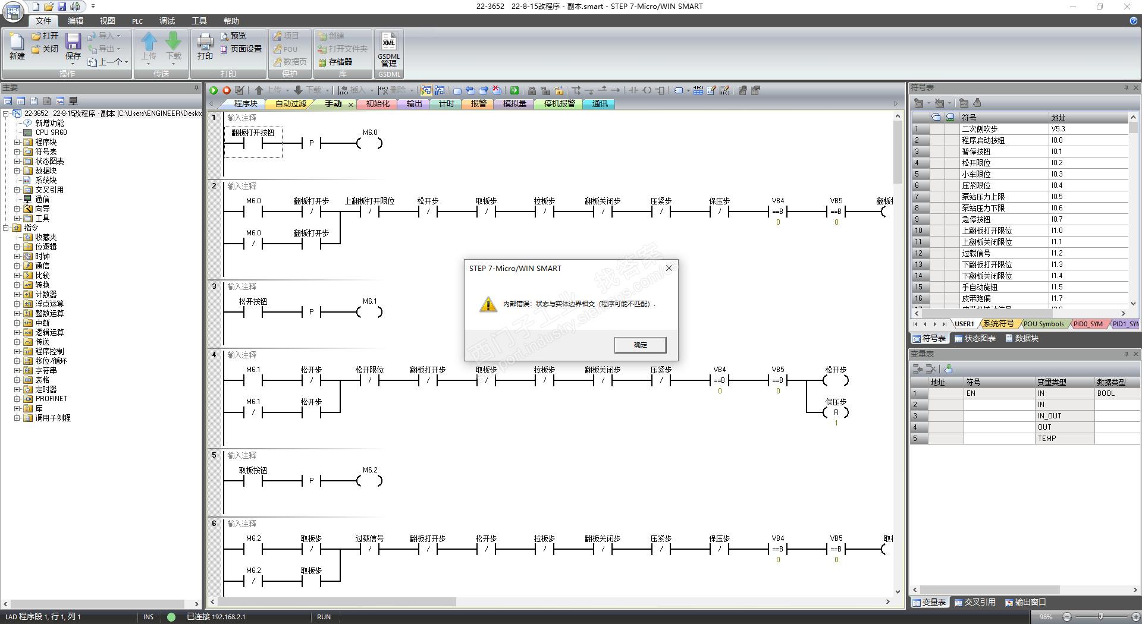The image size is (1142, 624).
Task: Switch to 系统符号 symbol table tab
Action: coord(998,324)
